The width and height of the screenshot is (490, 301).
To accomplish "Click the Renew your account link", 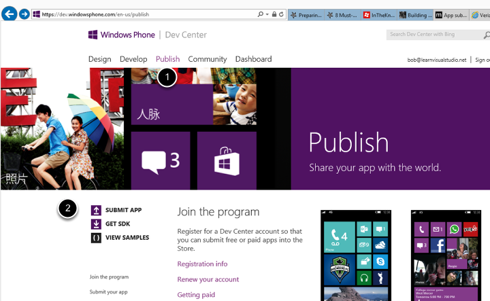I will point(208,279).
